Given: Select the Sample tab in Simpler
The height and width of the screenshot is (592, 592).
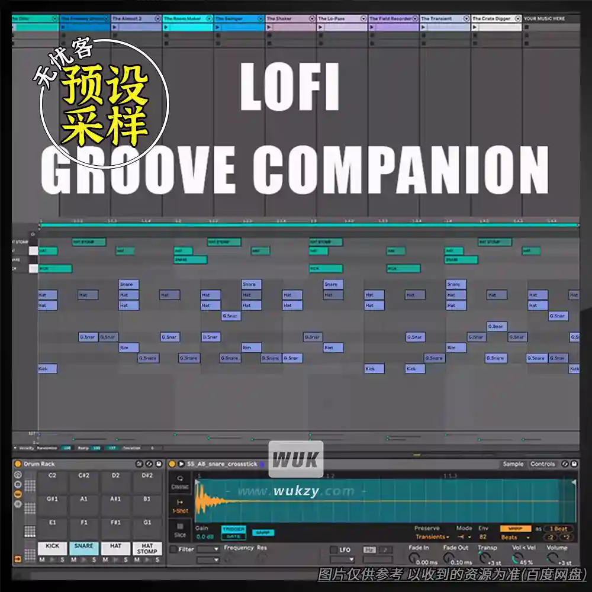Looking at the screenshot, I should 512,464.
